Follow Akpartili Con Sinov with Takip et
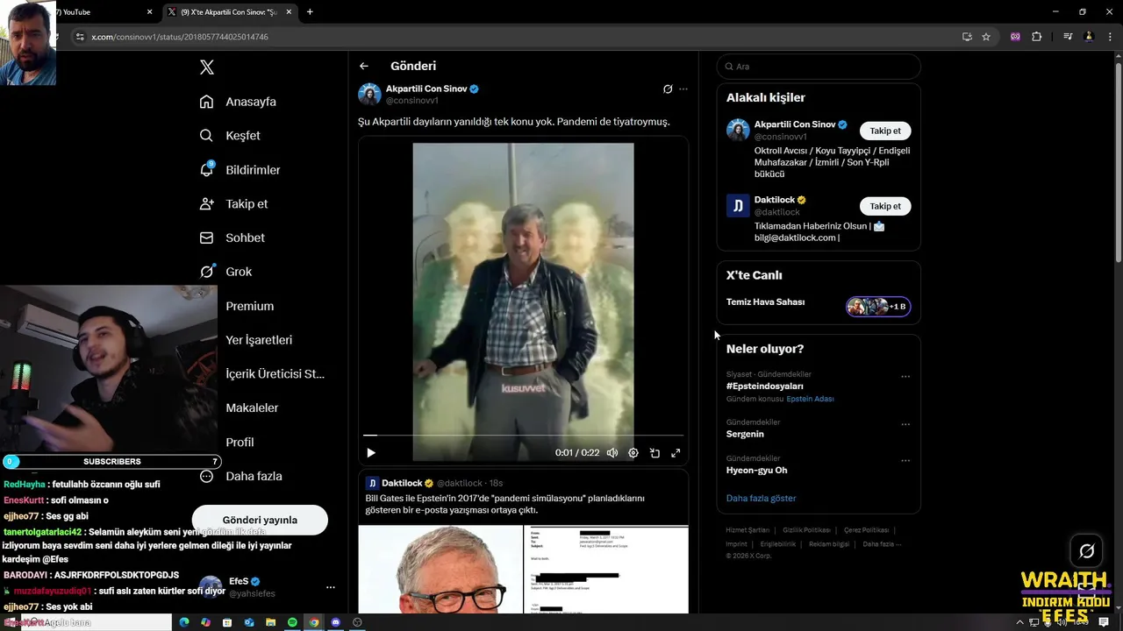The image size is (1123, 631). [885, 131]
